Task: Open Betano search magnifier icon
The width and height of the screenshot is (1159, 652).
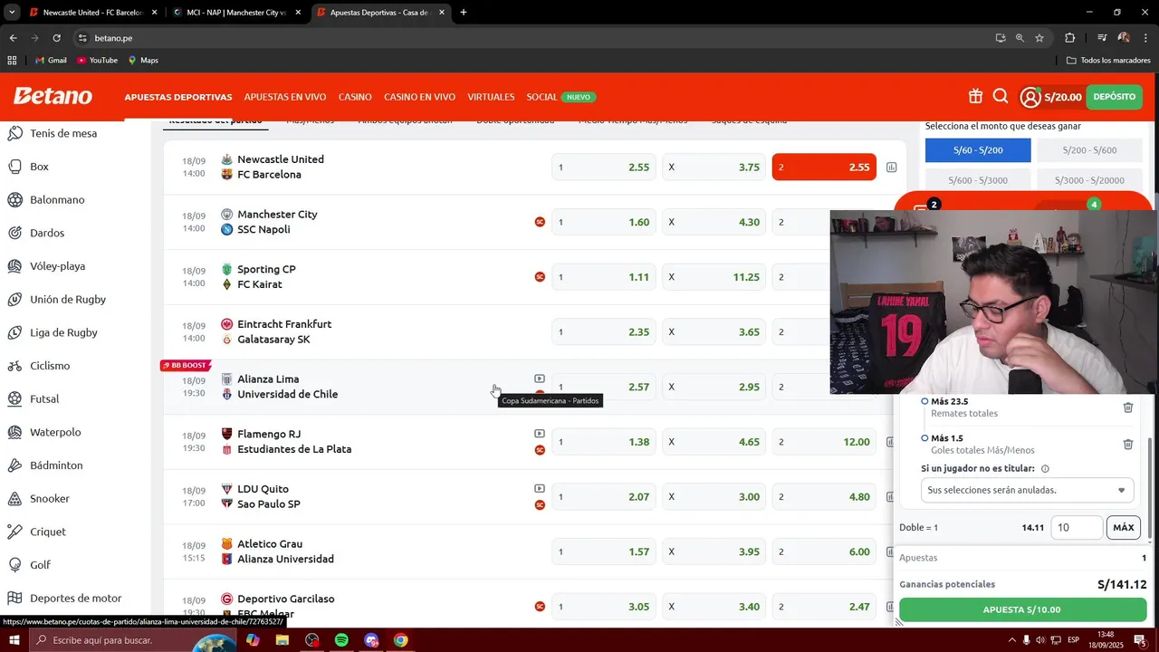Action: point(1001,97)
